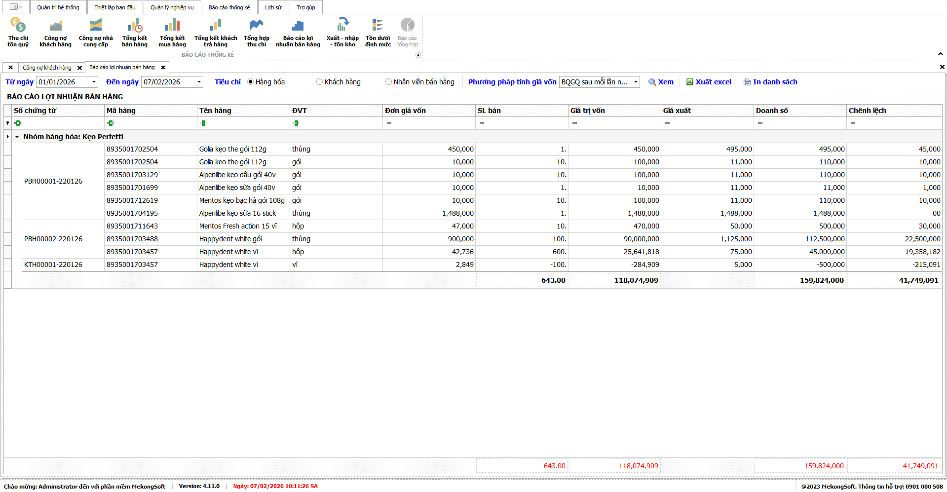Screen dimensions: 947x492
Task: Open the Từ ngày date dropdown
Action: point(94,82)
